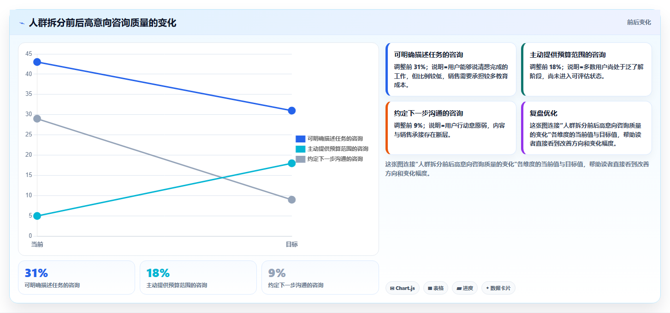Viewport: 670px width, 313px height.
Task: Click the 当前 x-axis label
Action: 37,244
